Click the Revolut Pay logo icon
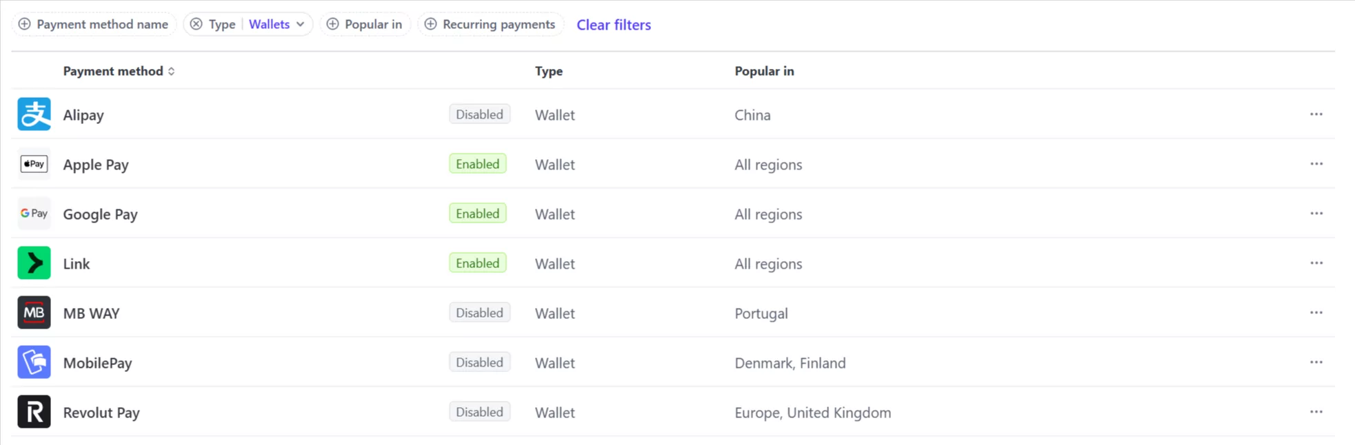The width and height of the screenshot is (1355, 445). tap(34, 412)
